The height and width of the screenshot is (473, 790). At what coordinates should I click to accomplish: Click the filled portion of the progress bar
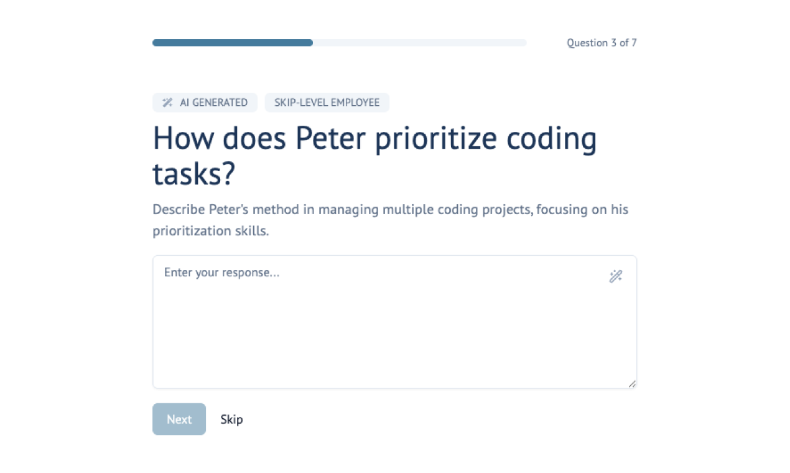(x=233, y=43)
